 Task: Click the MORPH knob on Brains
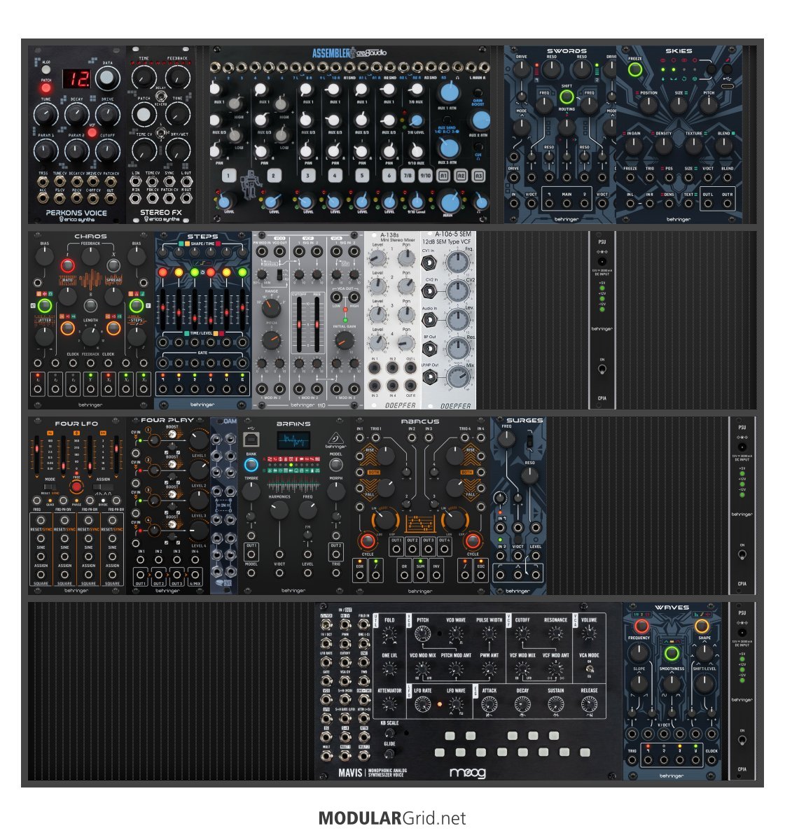pos(335,491)
